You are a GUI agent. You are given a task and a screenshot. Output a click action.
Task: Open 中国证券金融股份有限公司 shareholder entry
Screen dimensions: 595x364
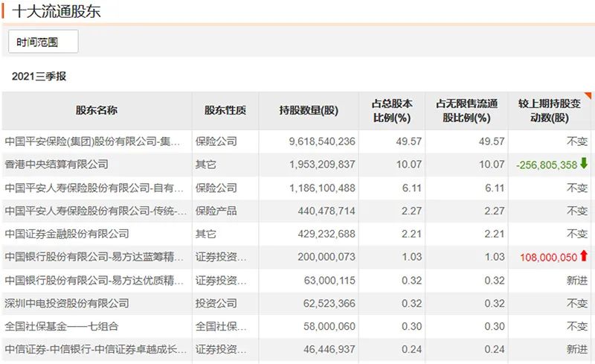(x=67, y=234)
